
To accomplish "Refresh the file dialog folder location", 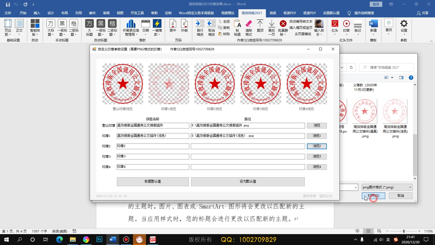I will (351, 67).
